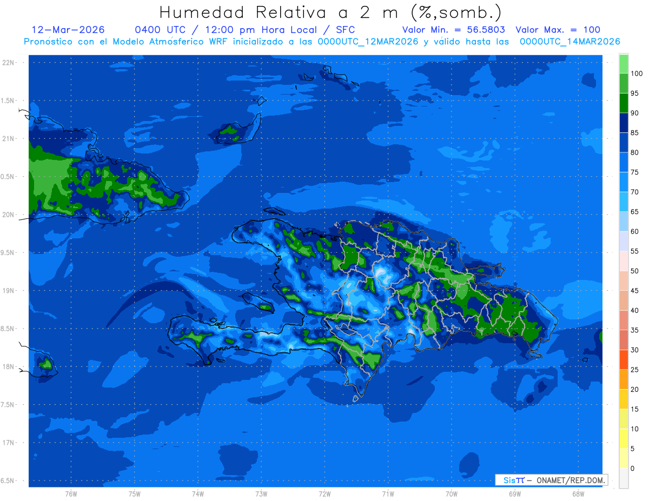
Task: Select the "20N" latitude label
Action: coord(9,215)
